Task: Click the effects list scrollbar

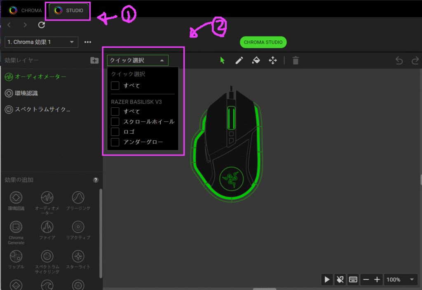Action: click(x=101, y=233)
